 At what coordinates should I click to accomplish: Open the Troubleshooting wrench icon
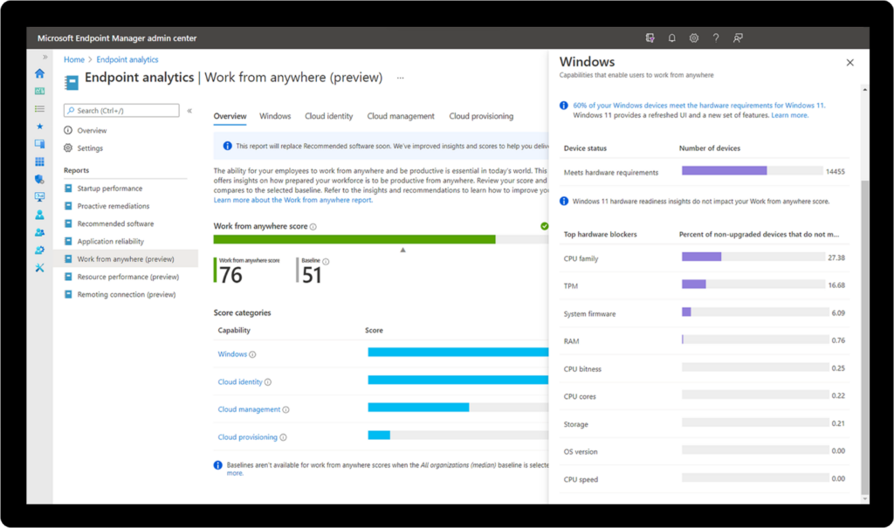point(40,268)
